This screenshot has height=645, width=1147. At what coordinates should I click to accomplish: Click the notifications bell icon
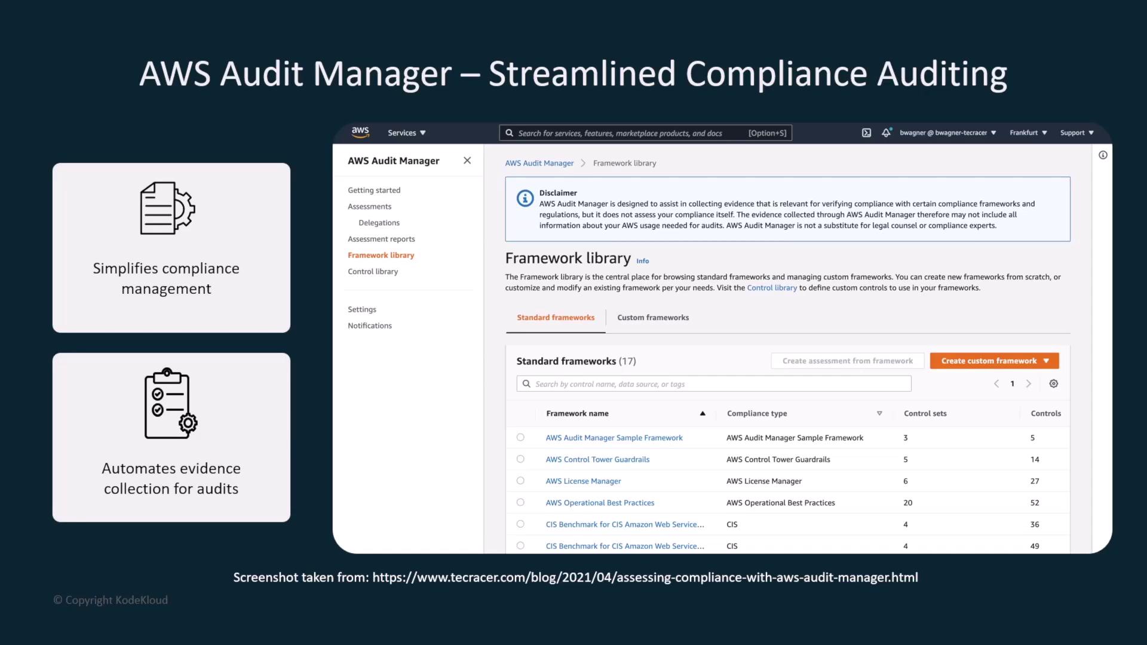886,133
